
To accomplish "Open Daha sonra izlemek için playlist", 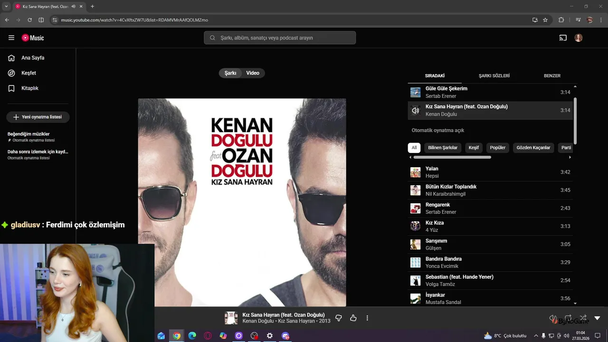I will [38, 154].
